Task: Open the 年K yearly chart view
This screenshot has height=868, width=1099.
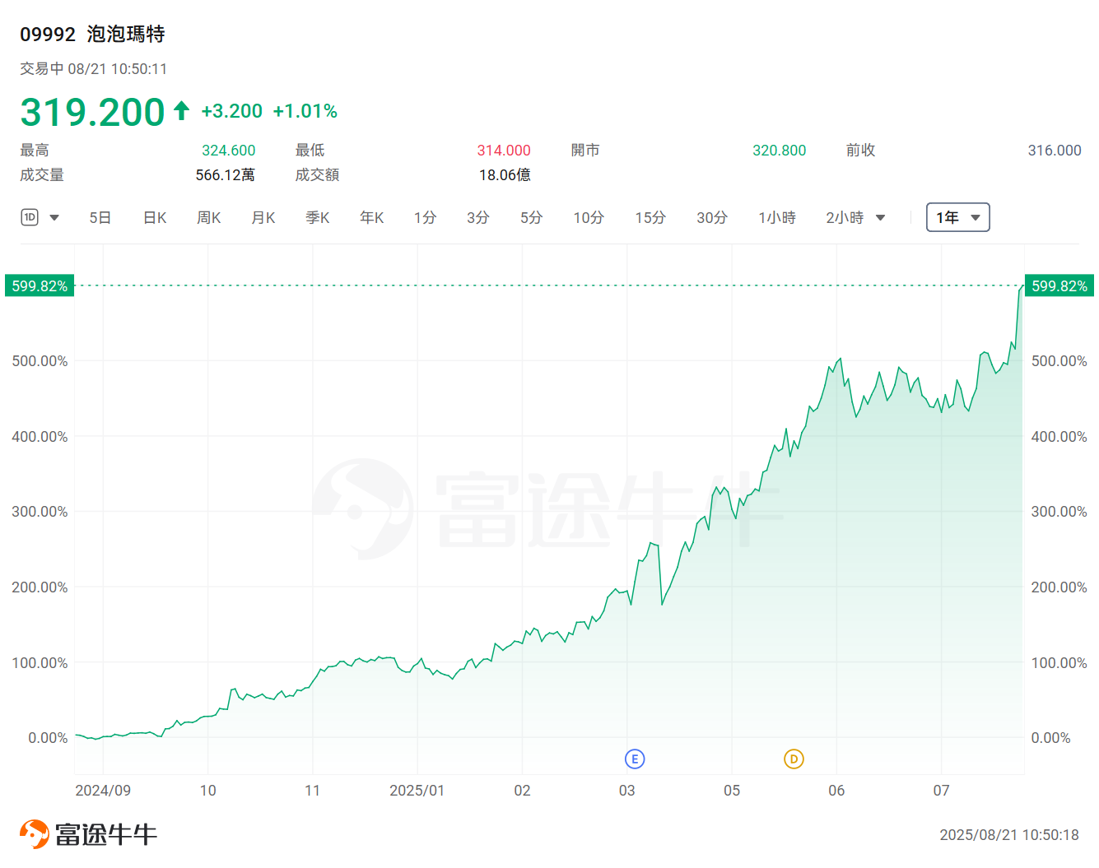Action: pyautogui.click(x=371, y=217)
